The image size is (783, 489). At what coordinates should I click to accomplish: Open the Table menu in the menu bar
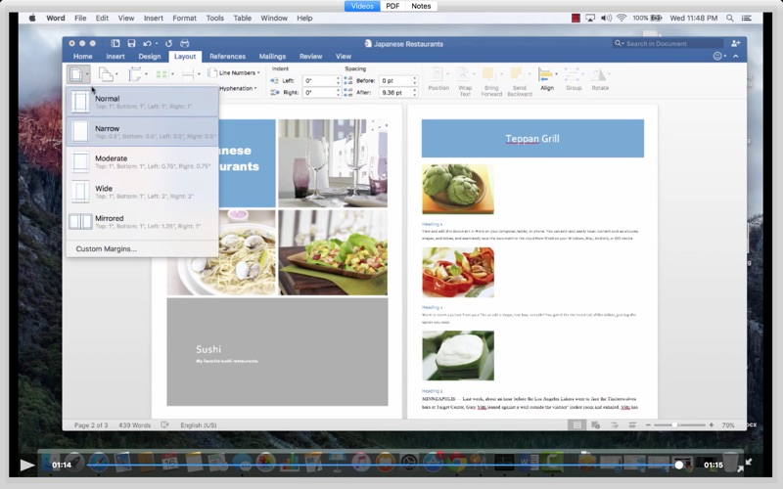(x=242, y=18)
